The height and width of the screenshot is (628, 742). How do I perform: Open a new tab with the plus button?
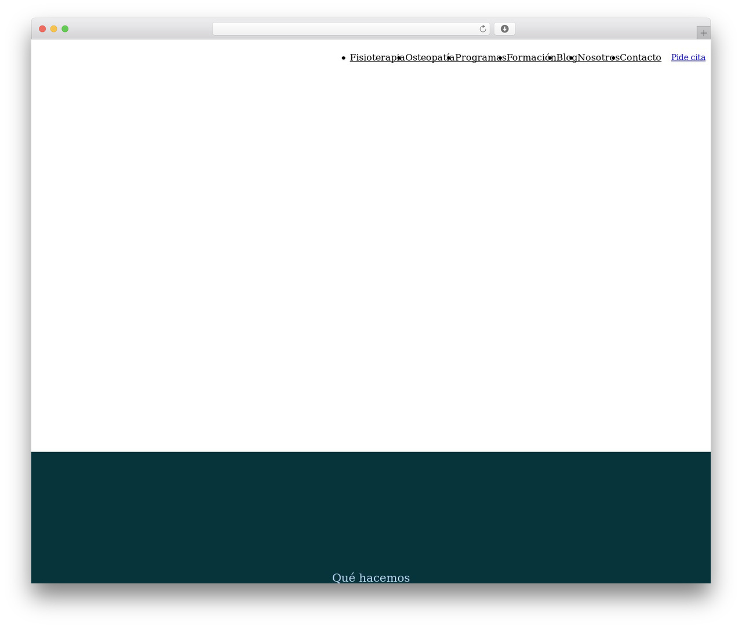click(x=703, y=33)
